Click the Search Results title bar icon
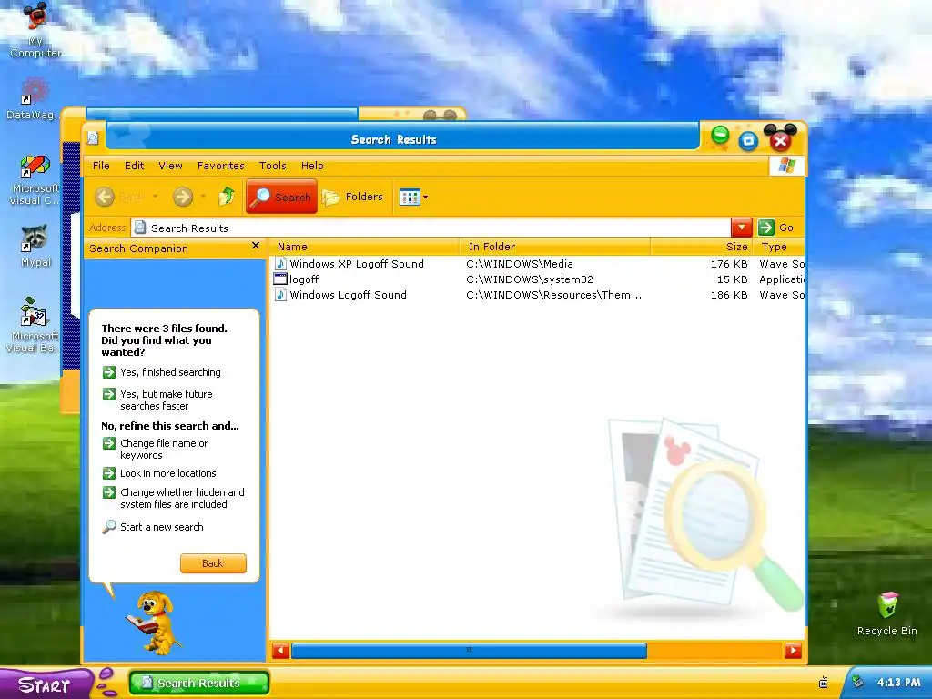 (93, 138)
